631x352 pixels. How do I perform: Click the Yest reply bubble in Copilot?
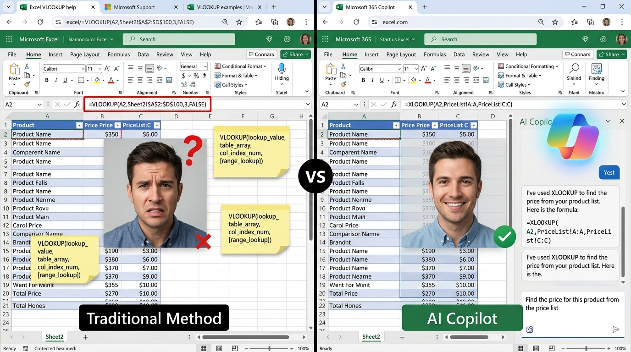(x=609, y=172)
